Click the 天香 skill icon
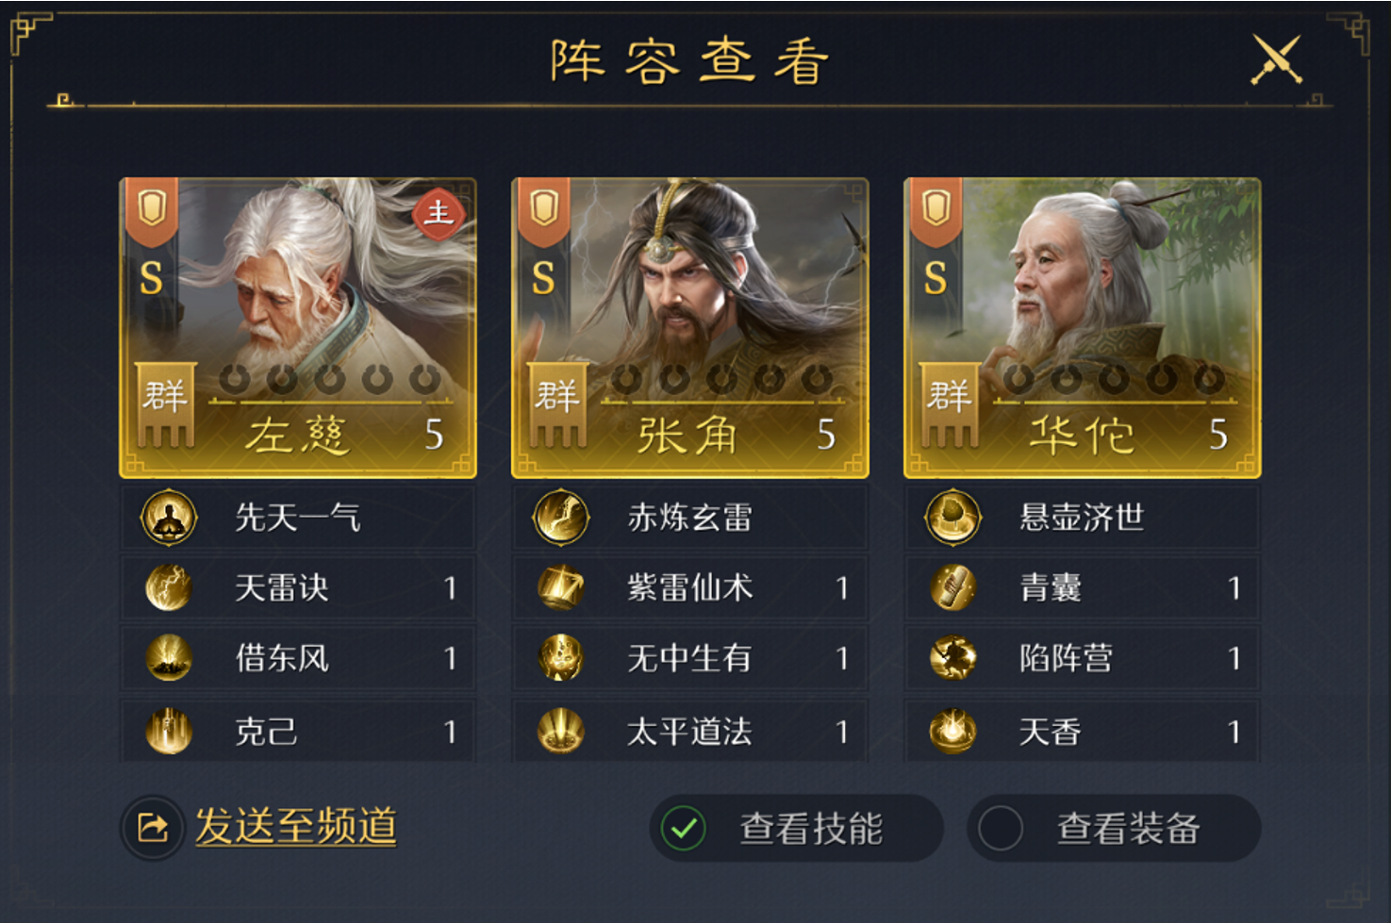Image resolution: width=1391 pixels, height=923 pixels. [953, 731]
